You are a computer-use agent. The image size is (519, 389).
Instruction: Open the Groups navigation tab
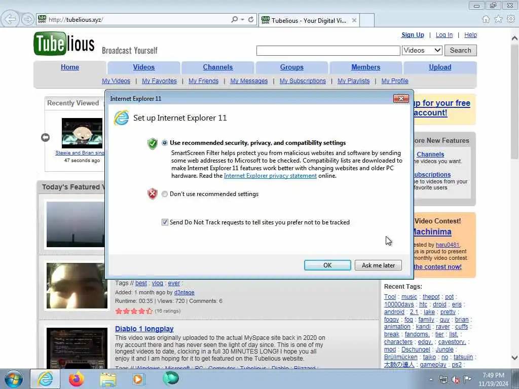pos(291,67)
